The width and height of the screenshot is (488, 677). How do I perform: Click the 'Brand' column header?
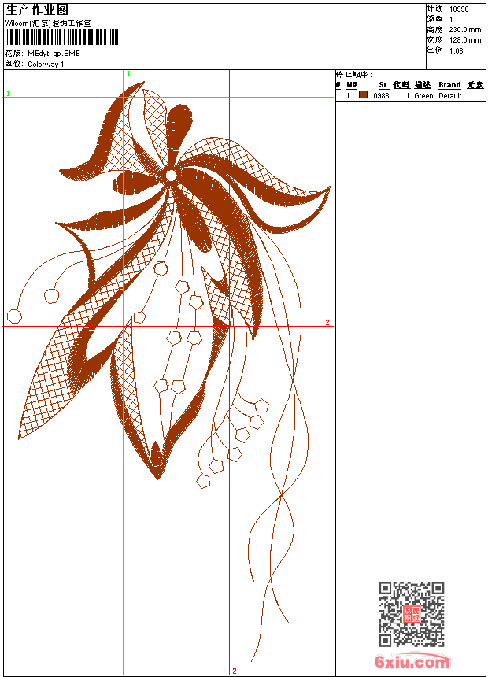click(449, 85)
